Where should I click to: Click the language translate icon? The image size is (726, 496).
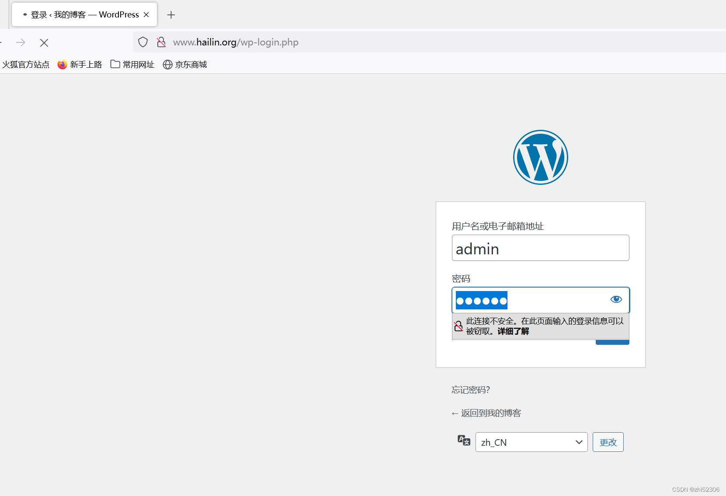[464, 440]
